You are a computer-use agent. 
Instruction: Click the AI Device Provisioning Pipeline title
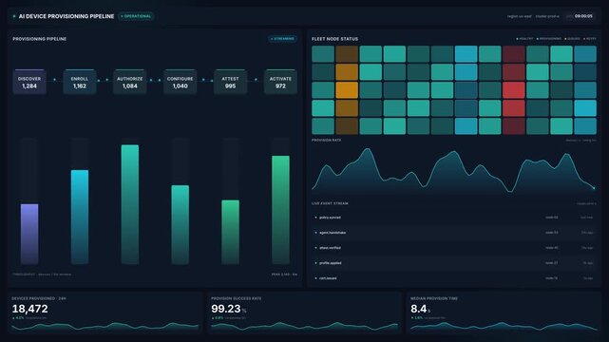coord(67,16)
